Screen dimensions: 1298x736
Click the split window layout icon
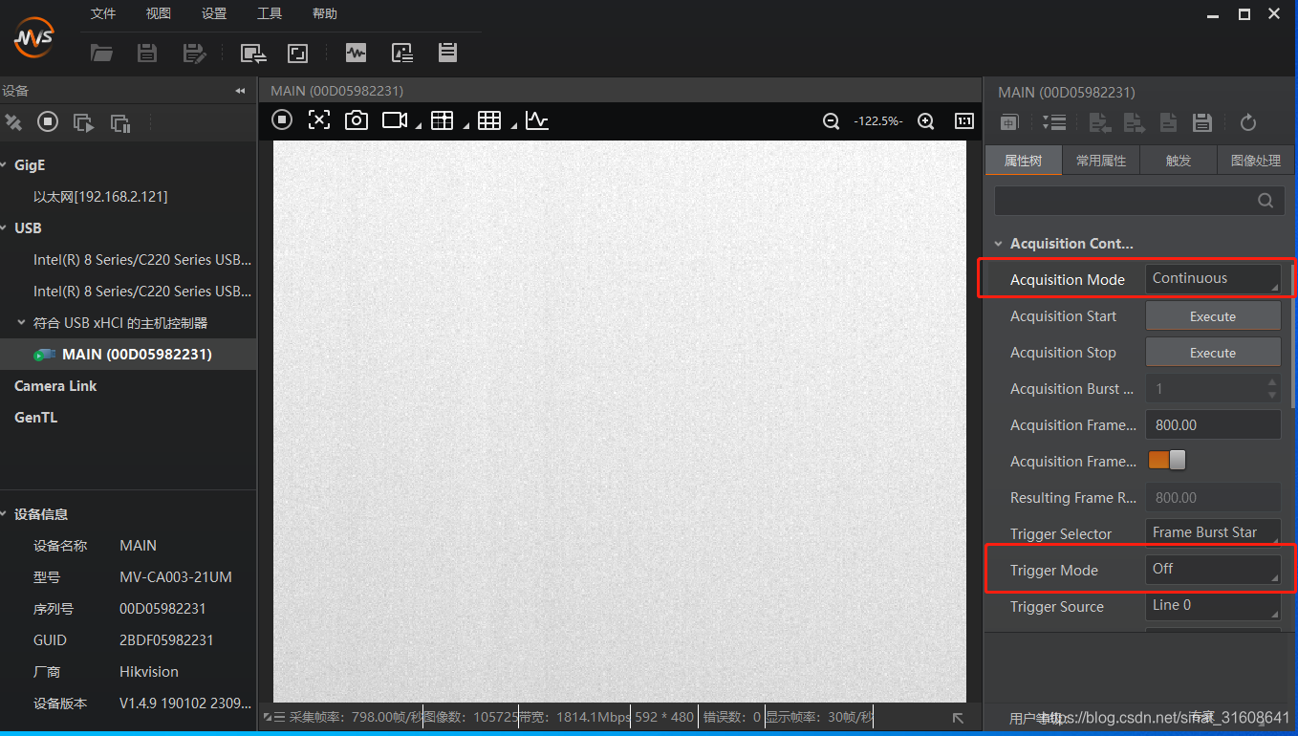click(442, 119)
